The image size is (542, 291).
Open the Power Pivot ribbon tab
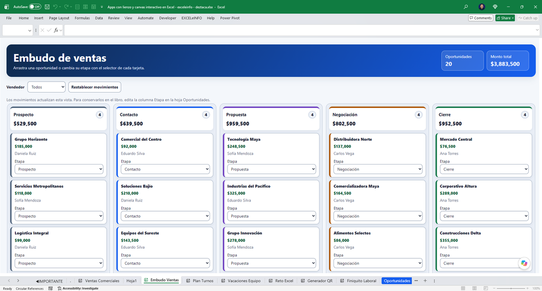[230, 18]
